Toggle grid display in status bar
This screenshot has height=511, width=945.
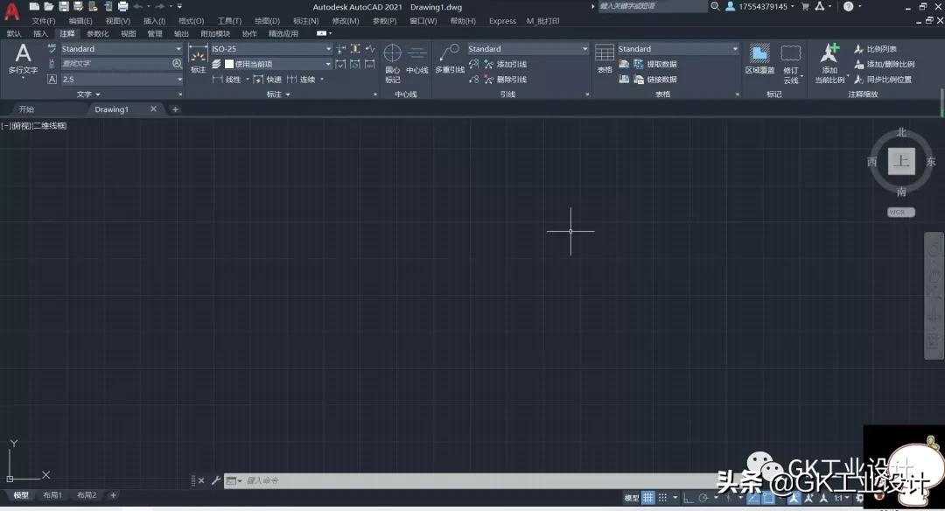click(647, 498)
